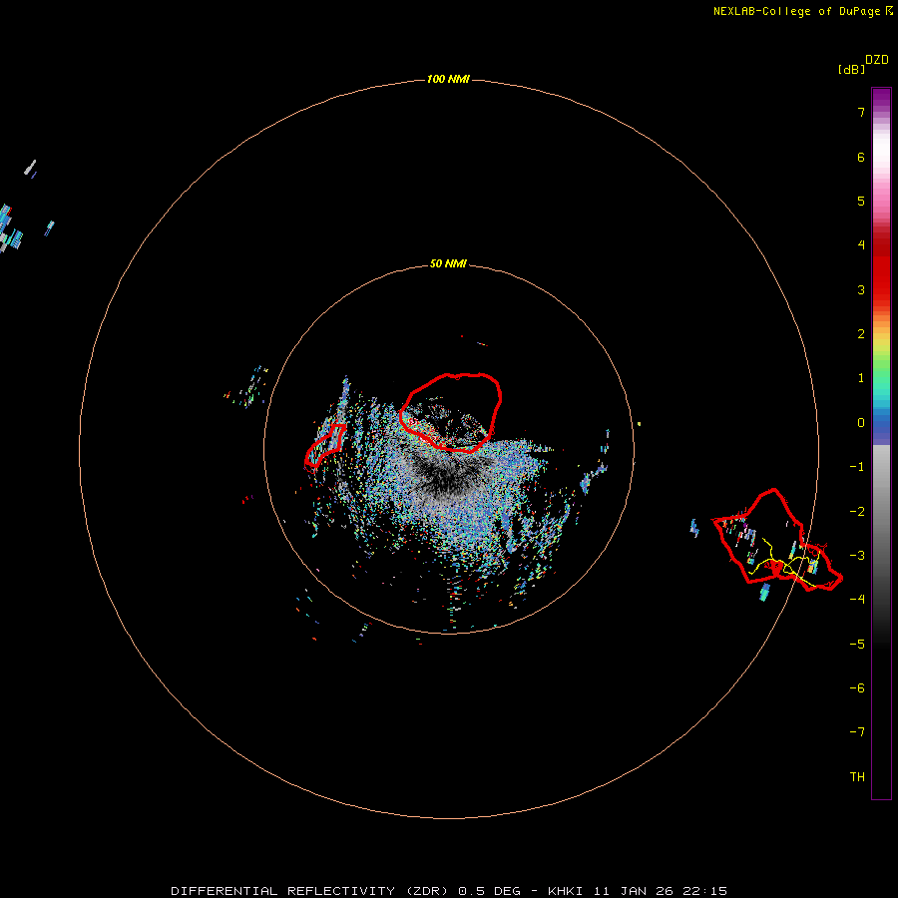
Task: Click the 2 dB tick label
Action: tap(861, 334)
